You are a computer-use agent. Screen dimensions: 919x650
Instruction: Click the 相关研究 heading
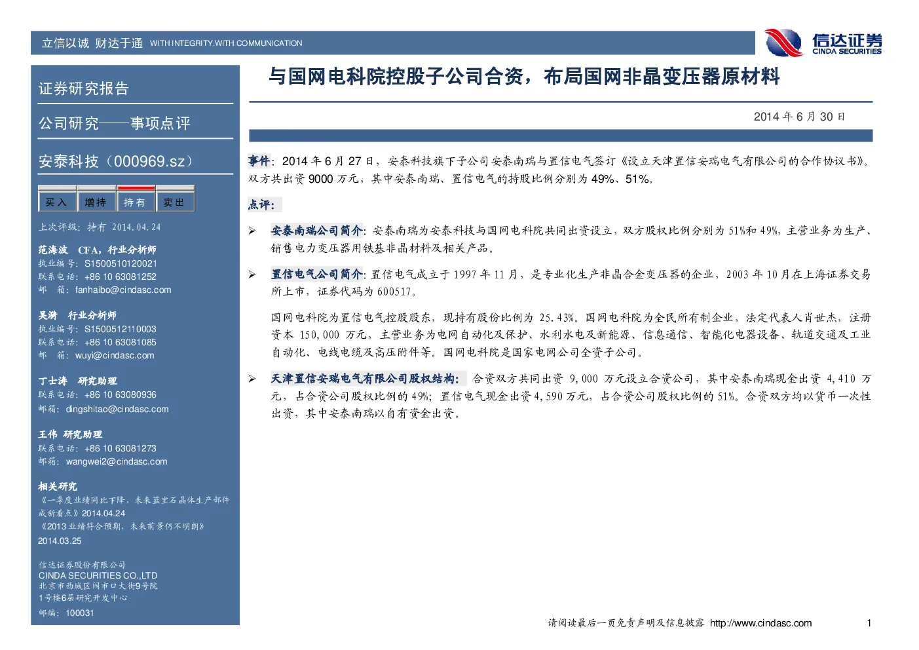point(58,486)
